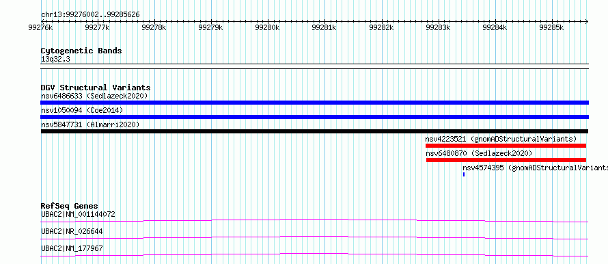The height and width of the screenshot is (264, 608).
Task: Click the 99276k ruler tick
Action: coord(40,27)
